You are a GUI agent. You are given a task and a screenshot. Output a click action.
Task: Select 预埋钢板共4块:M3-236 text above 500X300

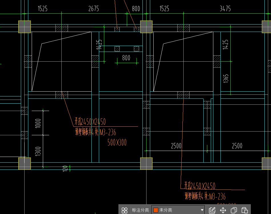coord(95,132)
